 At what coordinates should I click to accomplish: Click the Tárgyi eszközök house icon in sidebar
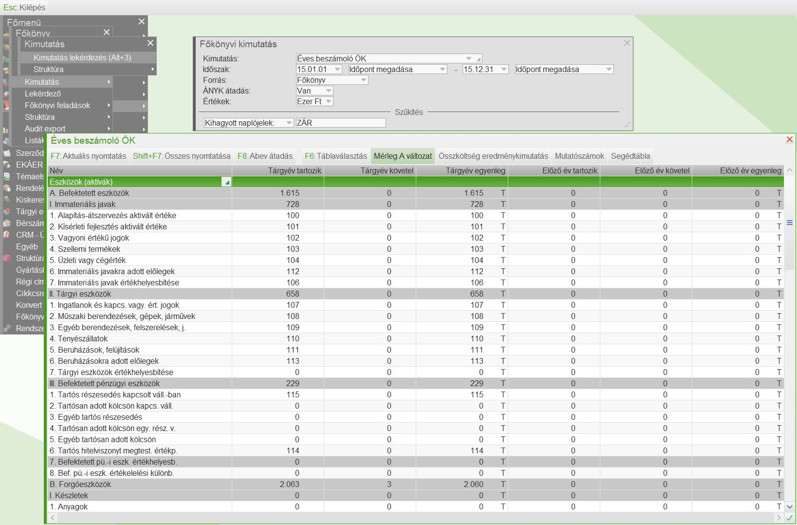(7, 212)
